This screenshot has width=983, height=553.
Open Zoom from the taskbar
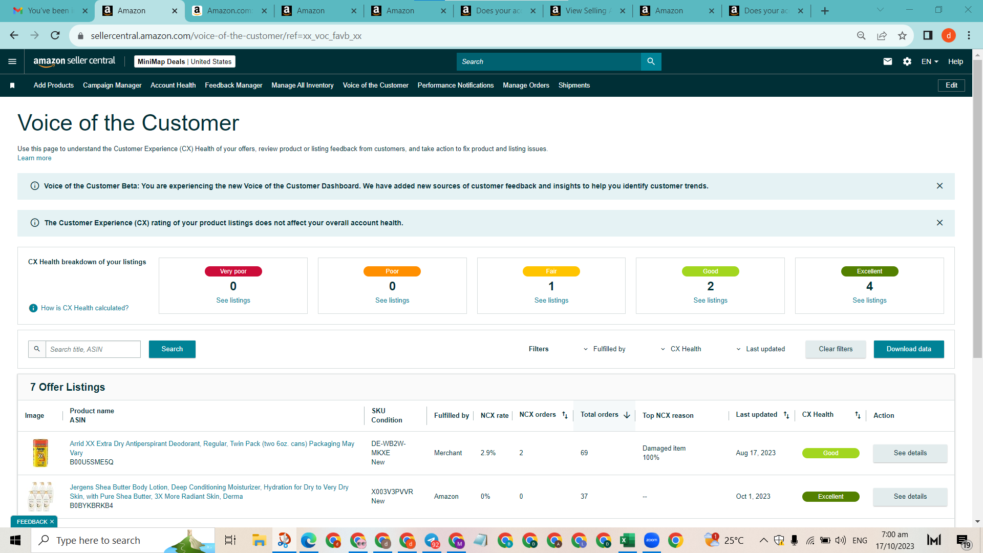(652, 540)
